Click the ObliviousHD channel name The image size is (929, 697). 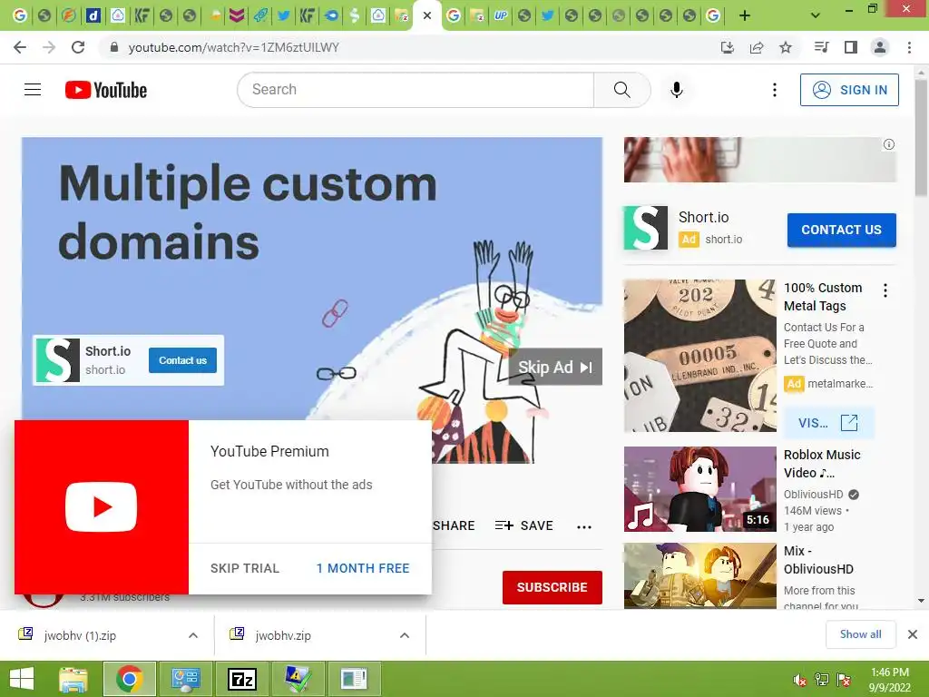point(814,495)
